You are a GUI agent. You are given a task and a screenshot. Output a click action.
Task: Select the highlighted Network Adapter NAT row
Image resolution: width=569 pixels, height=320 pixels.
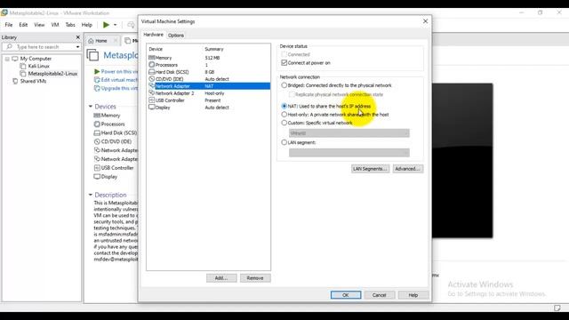click(209, 86)
